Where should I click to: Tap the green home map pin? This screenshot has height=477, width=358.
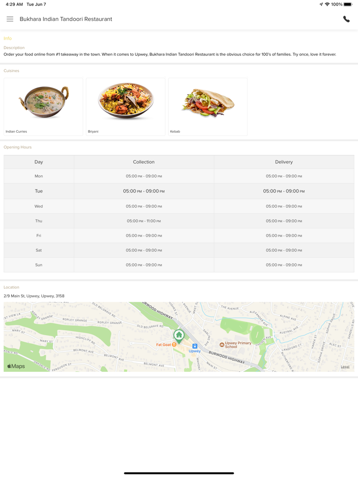[179, 336]
